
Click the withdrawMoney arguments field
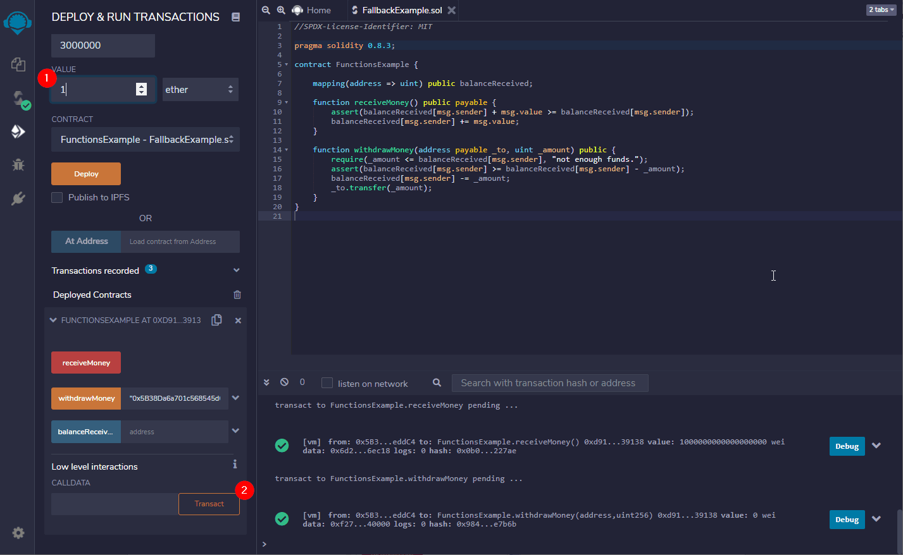click(175, 398)
